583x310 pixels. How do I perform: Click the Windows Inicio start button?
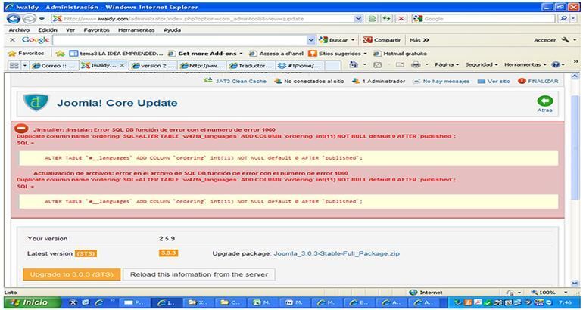[30, 302]
